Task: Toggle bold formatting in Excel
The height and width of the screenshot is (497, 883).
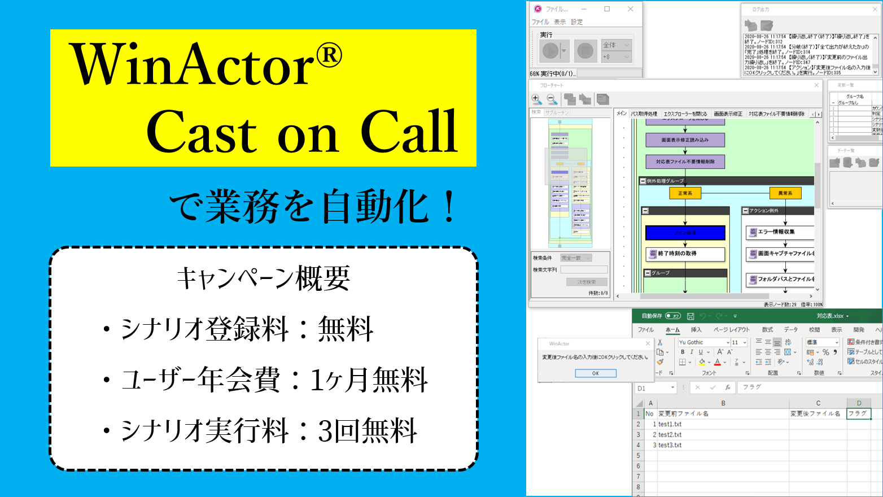Action: (x=683, y=352)
